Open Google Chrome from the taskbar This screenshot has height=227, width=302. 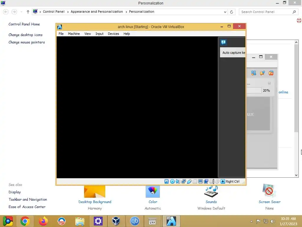(x=25, y=221)
